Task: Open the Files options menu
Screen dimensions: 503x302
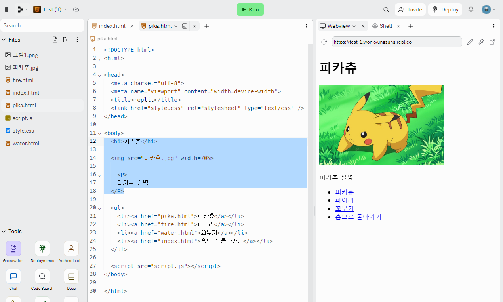Action: pos(77,40)
